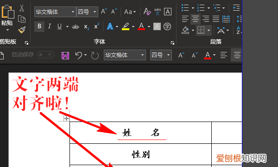278x167 pixels.
Task: Open quick access size dropdown 四号
Action: pyautogui.click(x=168, y=55)
